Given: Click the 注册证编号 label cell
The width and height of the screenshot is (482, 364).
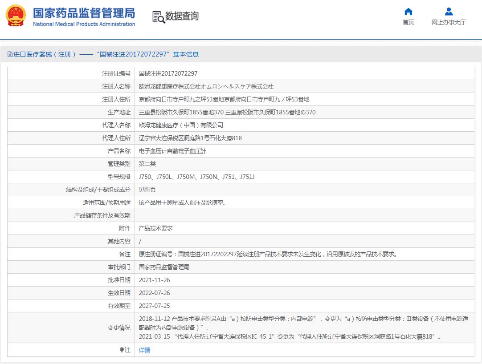Looking at the screenshot, I should point(71,73).
